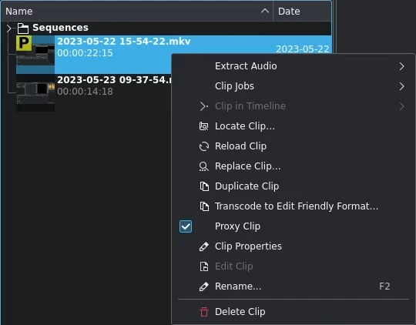Select Locate Clip... menu entry
416x325 pixels.
pos(294,126)
